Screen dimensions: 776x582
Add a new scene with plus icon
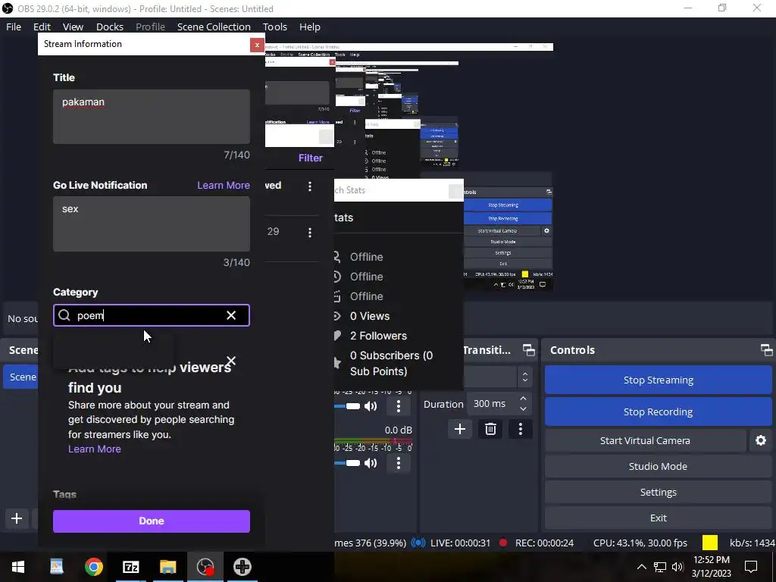(x=17, y=518)
